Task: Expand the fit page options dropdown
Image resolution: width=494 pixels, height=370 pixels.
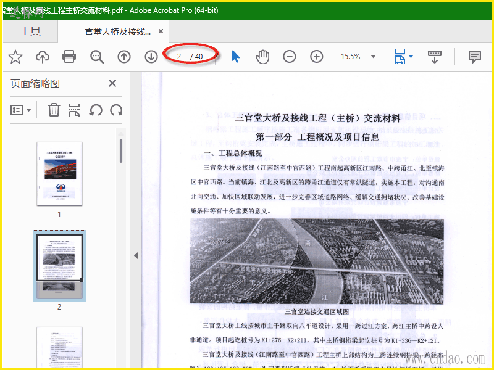Action: pyautogui.click(x=411, y=57)
